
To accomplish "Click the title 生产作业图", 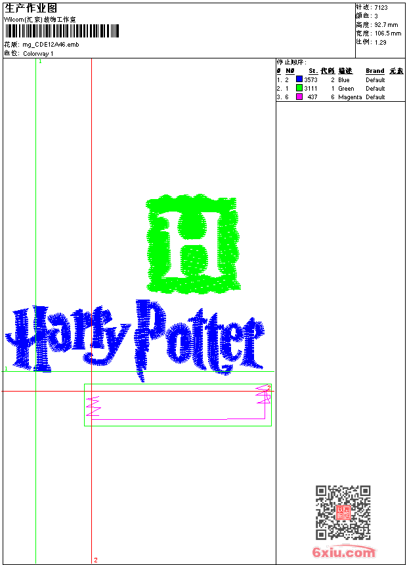I will tap(31, 9).
